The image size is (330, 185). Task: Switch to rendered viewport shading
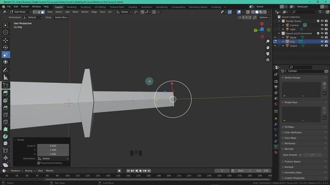265,12
